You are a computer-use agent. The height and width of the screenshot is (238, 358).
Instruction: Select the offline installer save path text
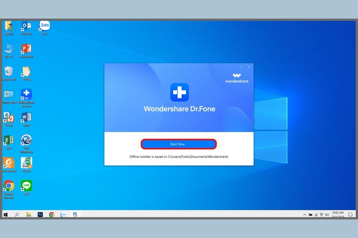click(179, 157)
